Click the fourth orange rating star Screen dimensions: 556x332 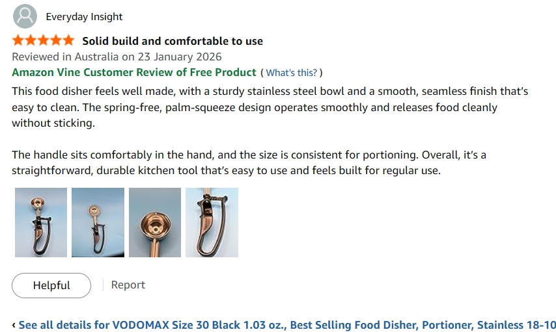(56, 40)
